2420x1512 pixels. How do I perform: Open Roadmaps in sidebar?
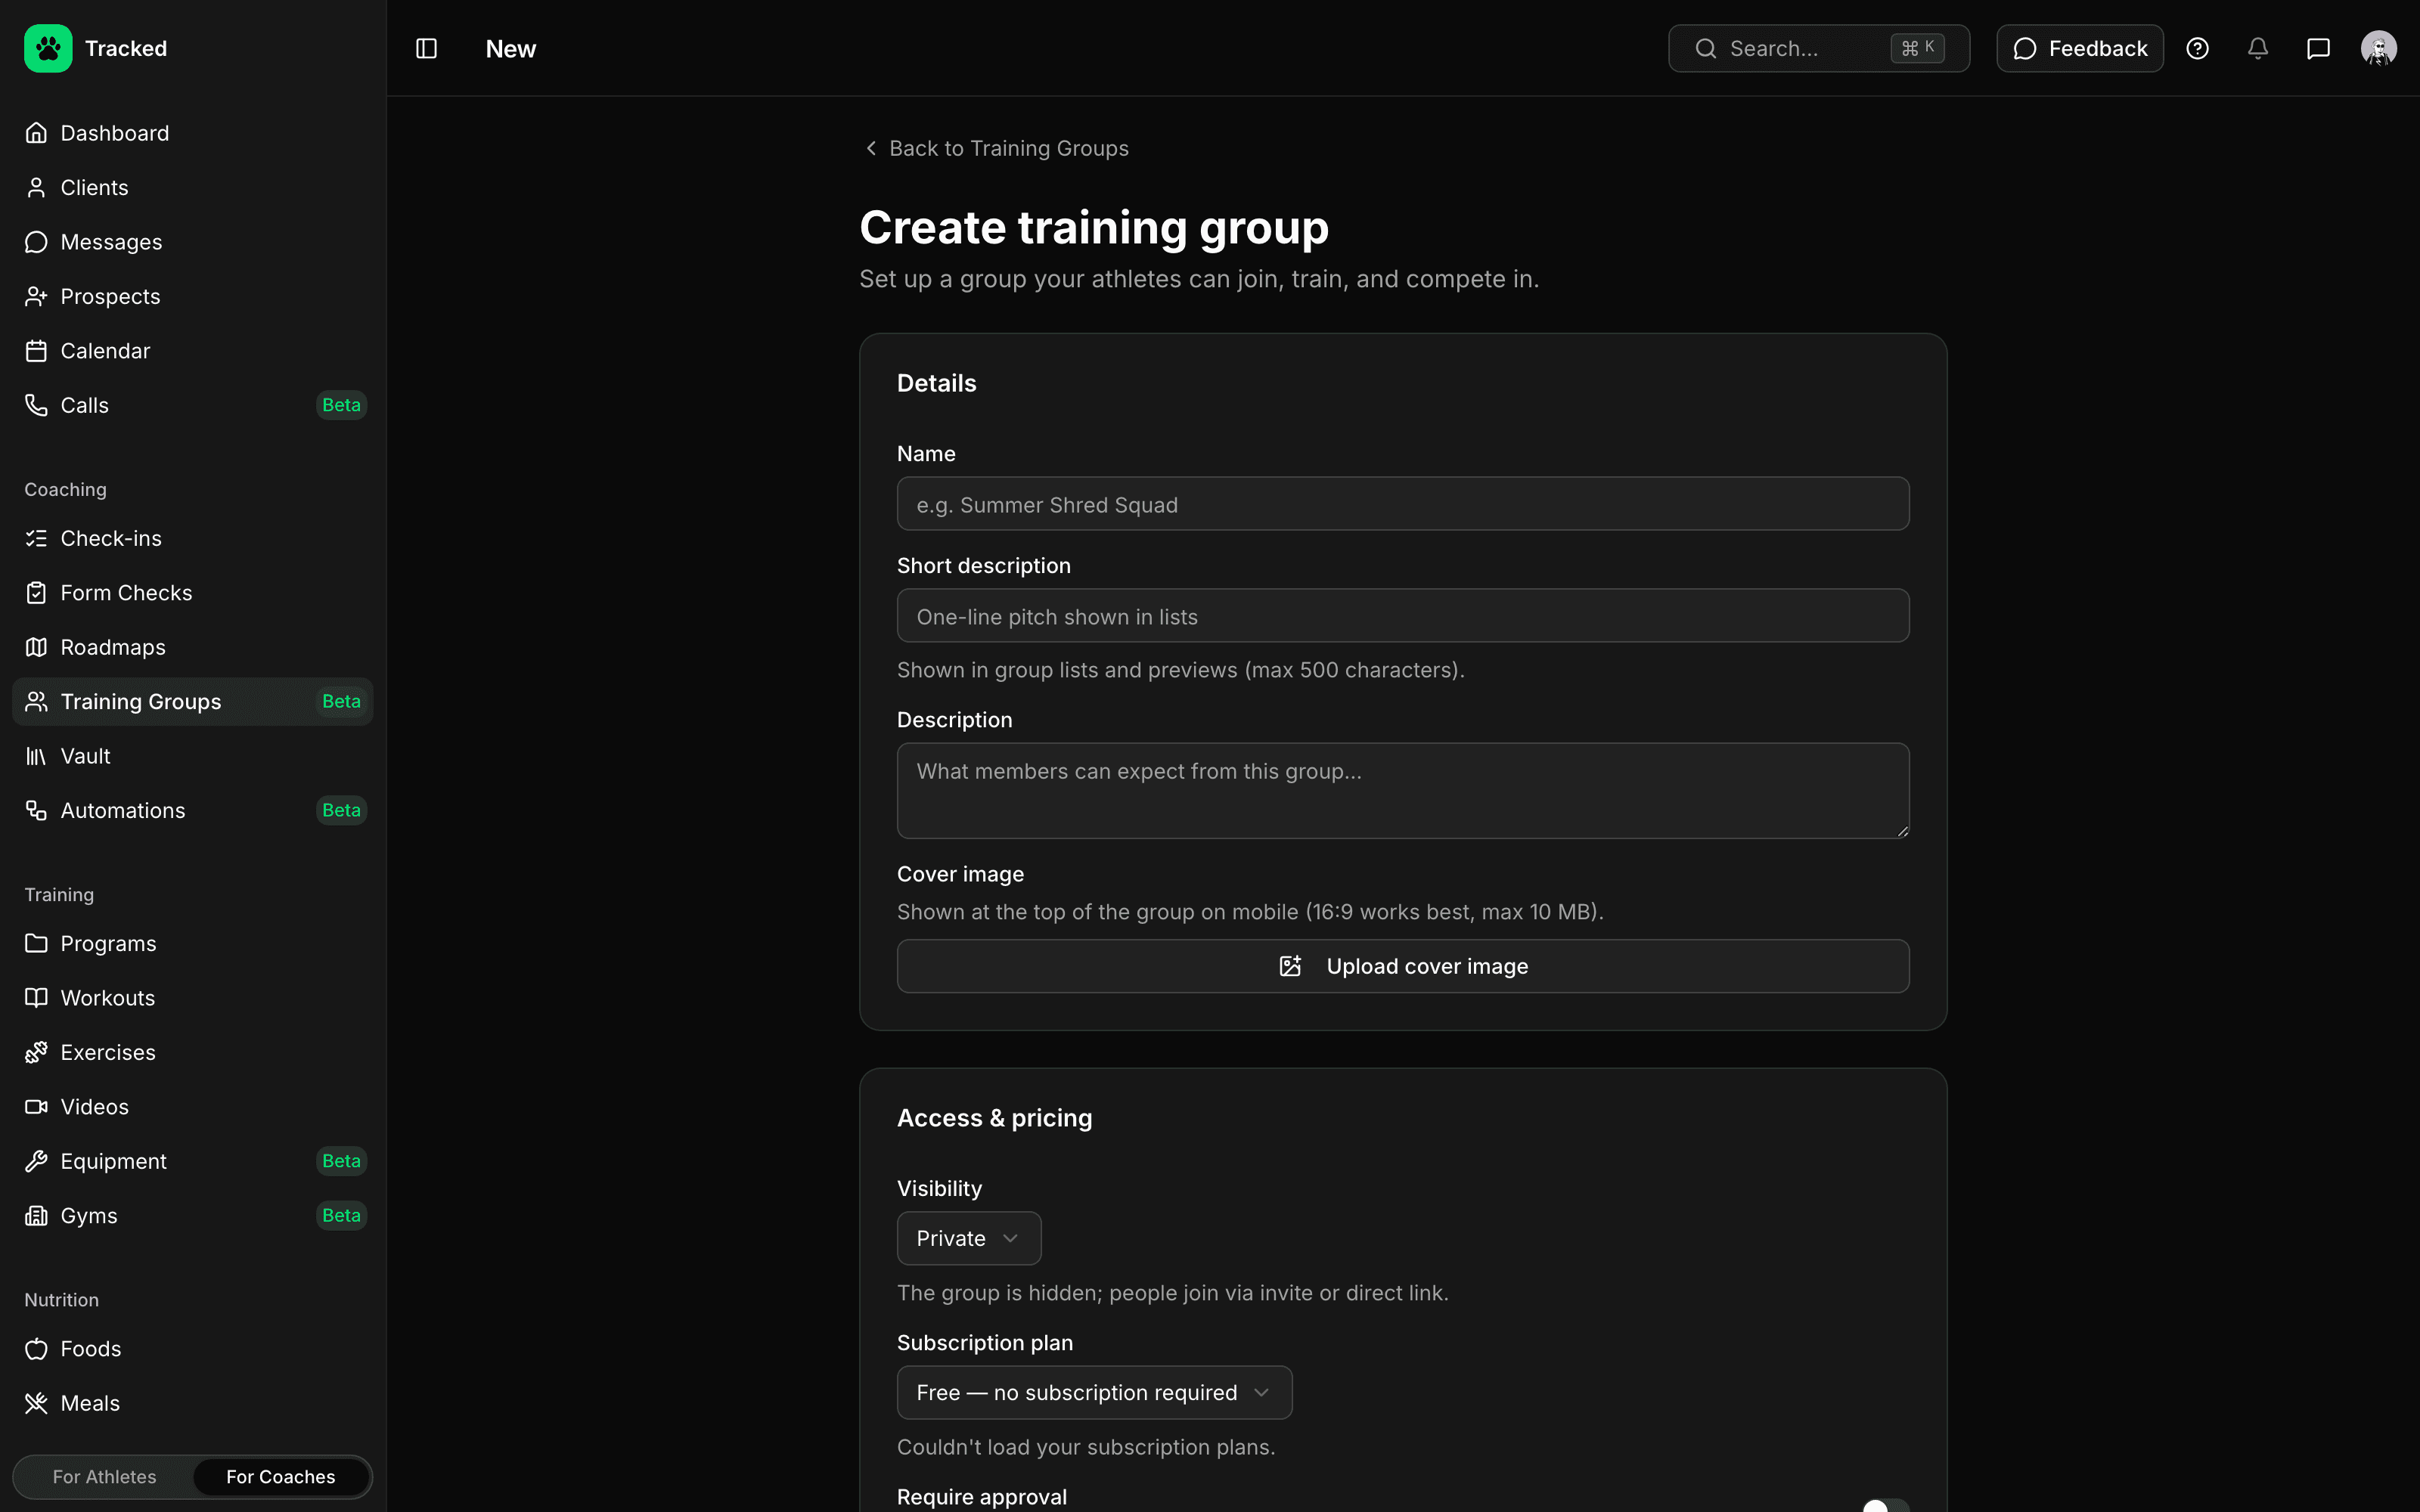coord(192,647)
